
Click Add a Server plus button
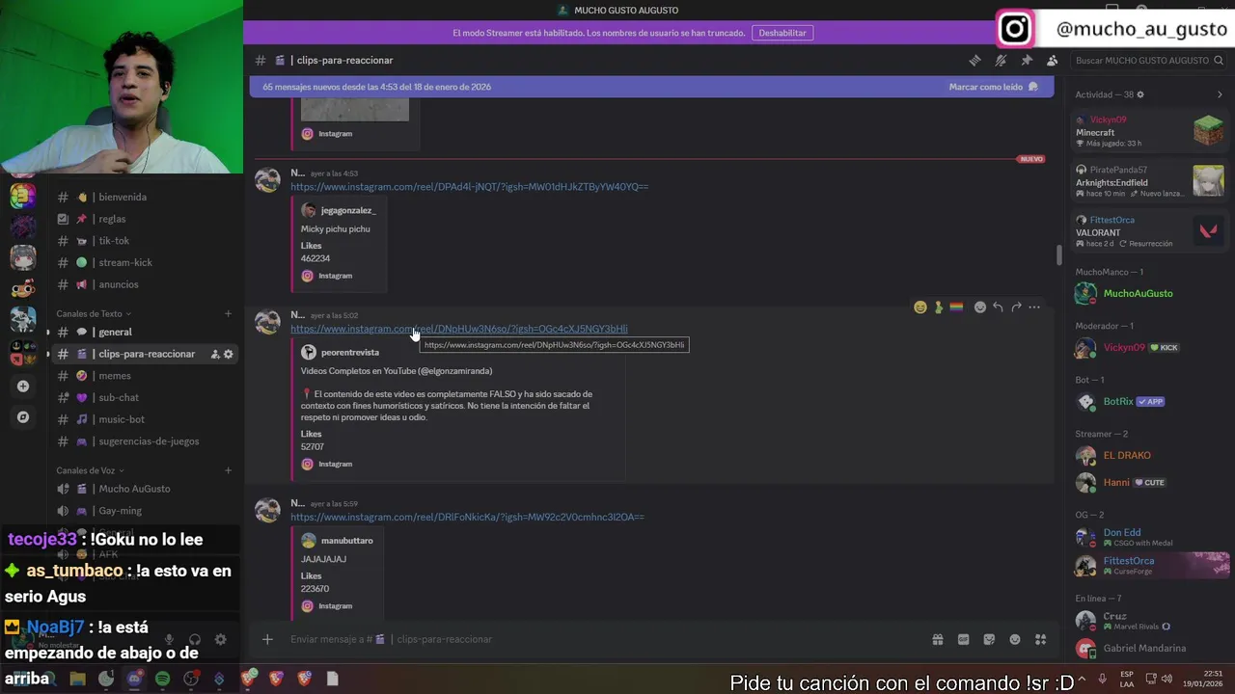(x=23, y=387)
